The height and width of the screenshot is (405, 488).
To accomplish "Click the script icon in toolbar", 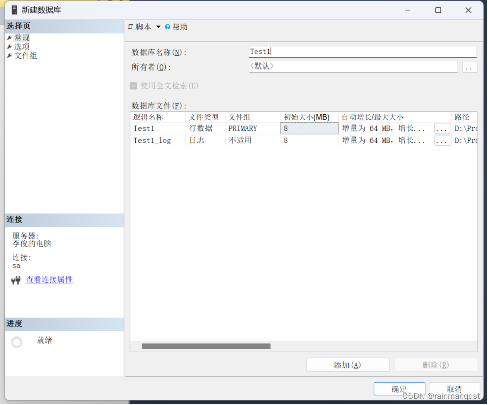I will click(x=131, y=27).
